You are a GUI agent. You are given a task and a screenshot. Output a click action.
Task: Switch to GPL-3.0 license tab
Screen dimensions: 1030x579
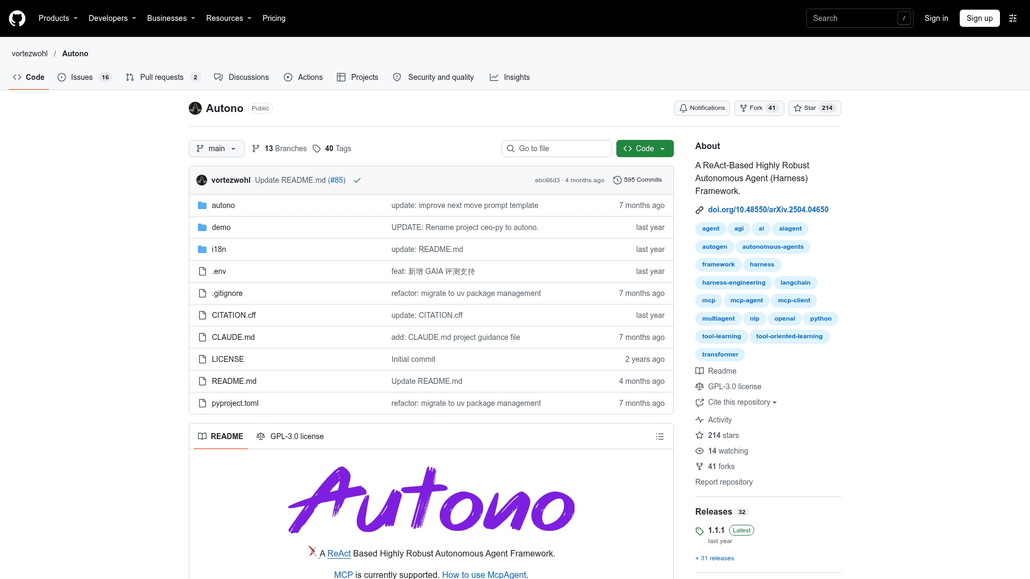[290, 436]
